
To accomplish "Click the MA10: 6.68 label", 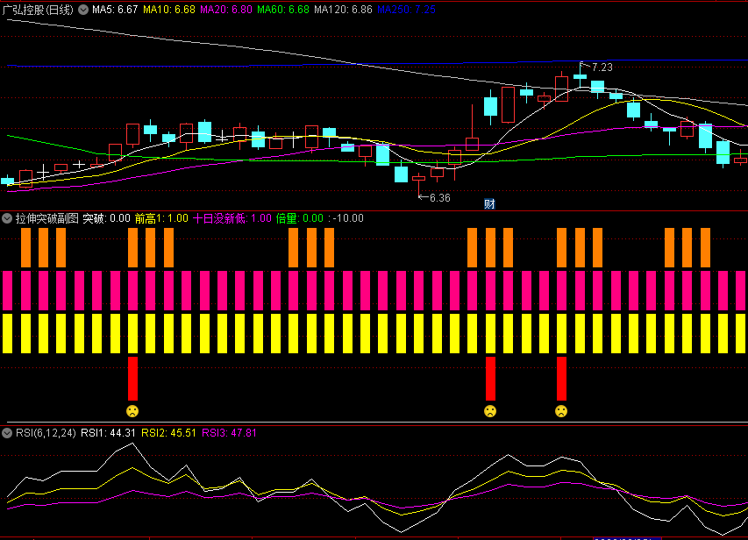I will pos(169,10).
